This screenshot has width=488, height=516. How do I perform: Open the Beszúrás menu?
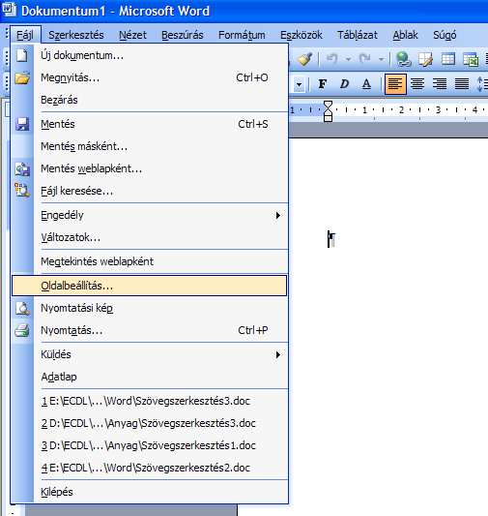183,35
